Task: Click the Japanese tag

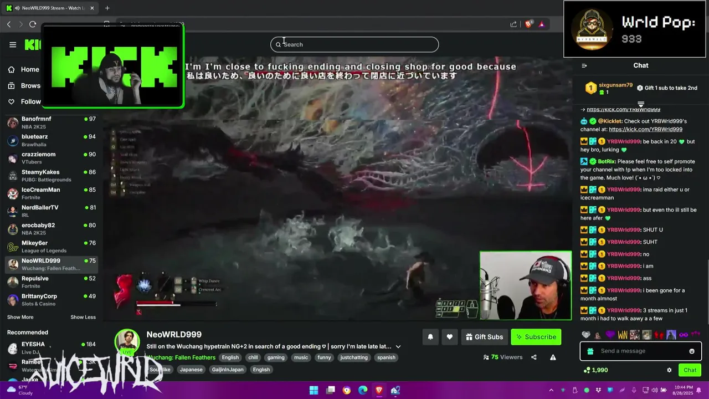Action: click(191, 370)
